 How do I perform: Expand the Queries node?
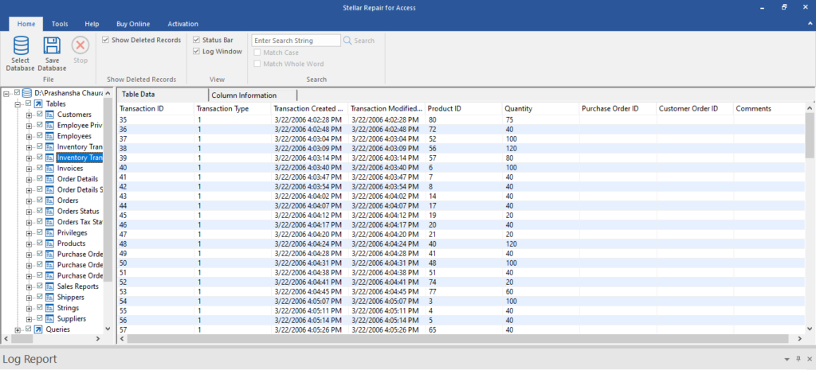(x=18, y=330)
